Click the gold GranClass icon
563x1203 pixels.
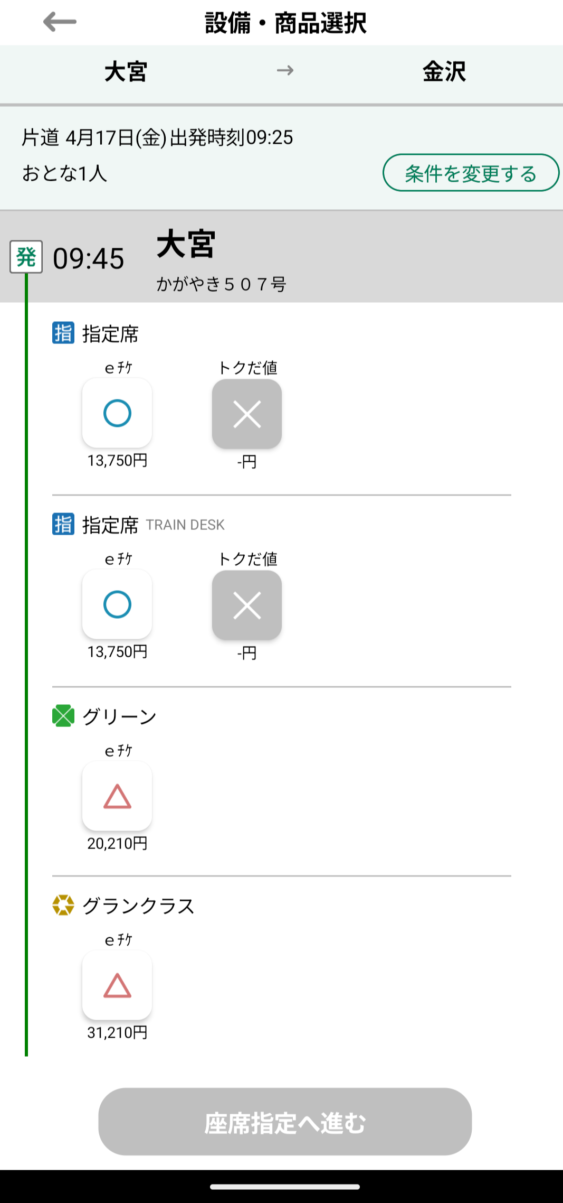[63, 906]
